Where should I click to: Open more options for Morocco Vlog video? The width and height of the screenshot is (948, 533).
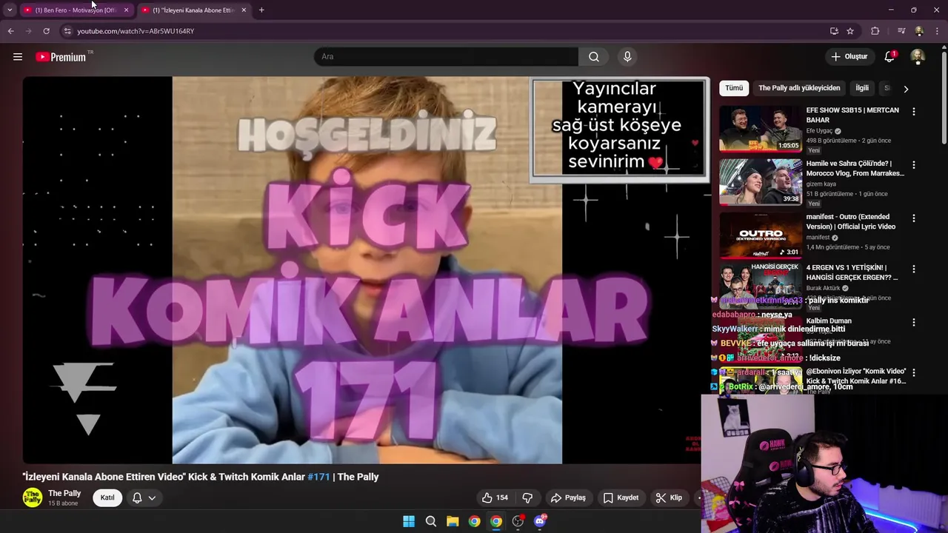(x=913, y=164)
